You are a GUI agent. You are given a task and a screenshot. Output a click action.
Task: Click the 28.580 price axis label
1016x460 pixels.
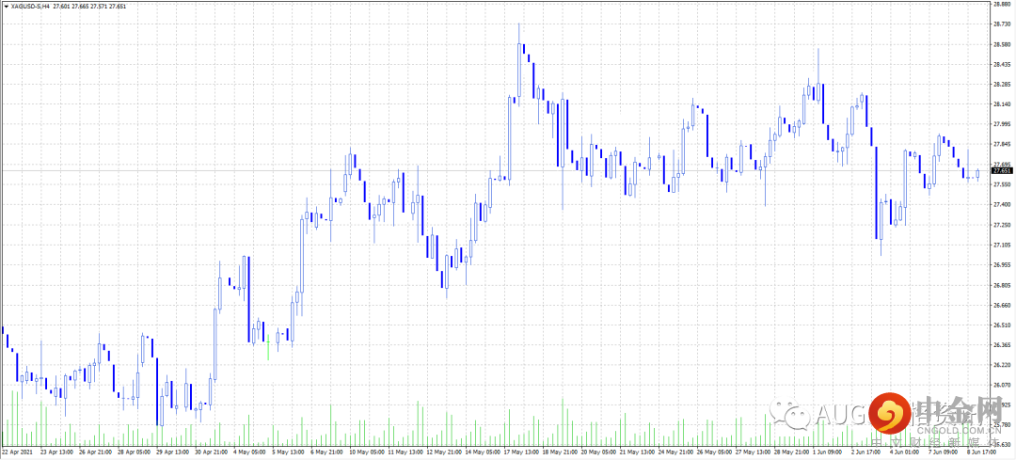tap(1002, 44)
